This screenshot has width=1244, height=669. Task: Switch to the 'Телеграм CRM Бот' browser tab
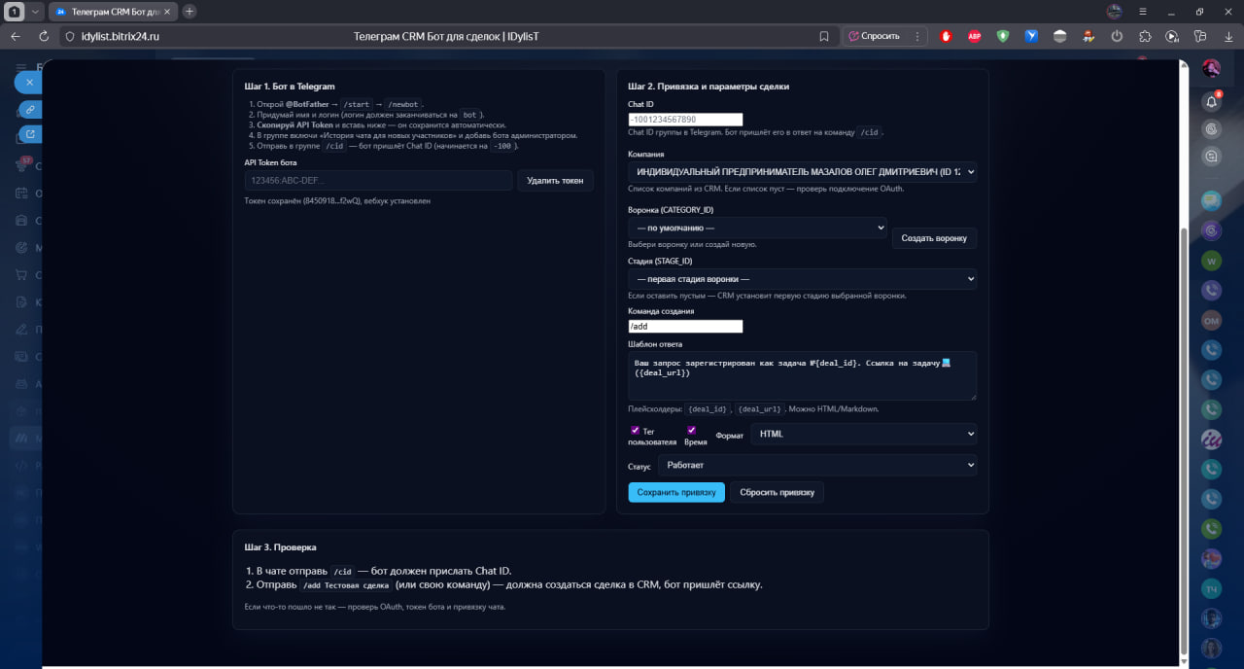tap(112, 12)
